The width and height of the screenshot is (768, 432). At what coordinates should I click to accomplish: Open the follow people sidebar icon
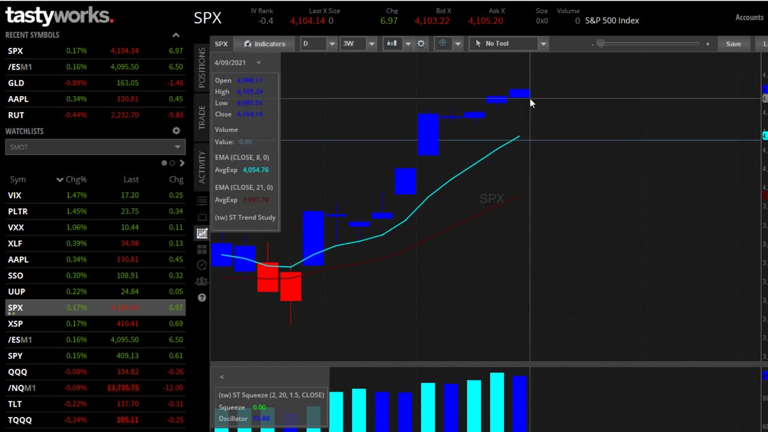202,281
